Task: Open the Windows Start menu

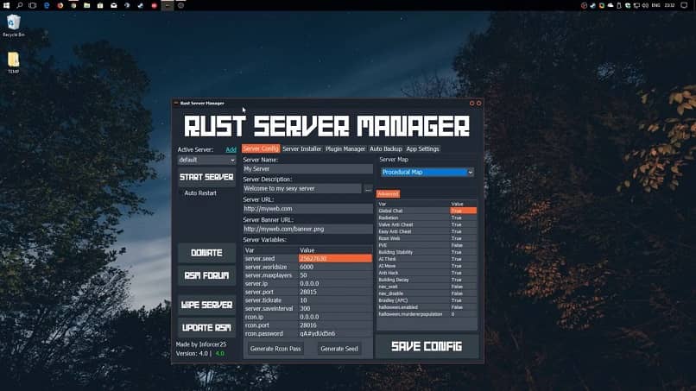Action: click(6, 5)
